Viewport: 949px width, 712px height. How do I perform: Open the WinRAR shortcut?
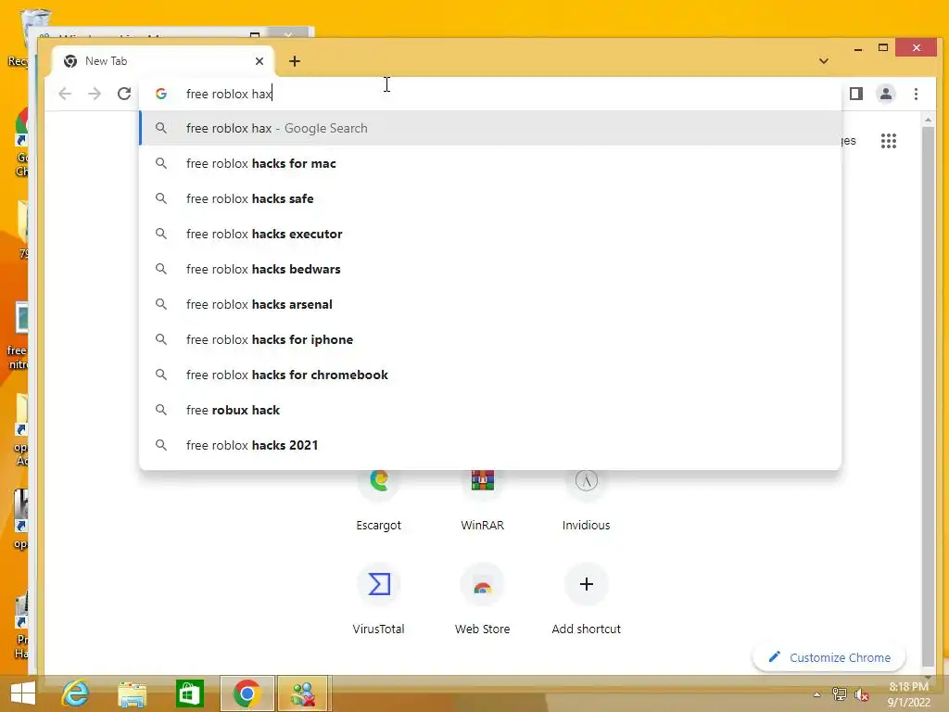(x=482, y=500)
